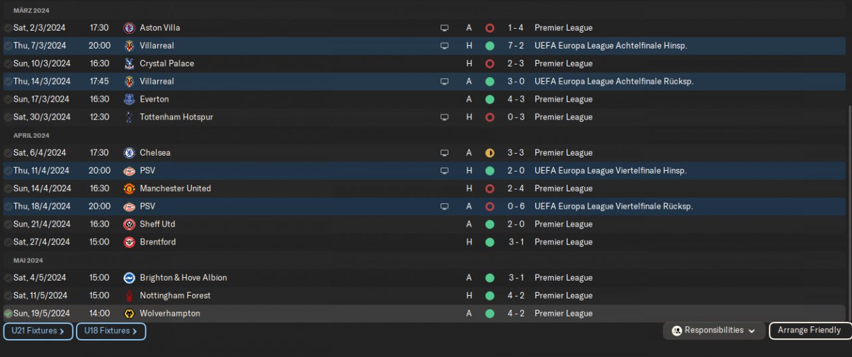Toggle the checkmark beside Thu, 7/3/2024

pos(8,46)
